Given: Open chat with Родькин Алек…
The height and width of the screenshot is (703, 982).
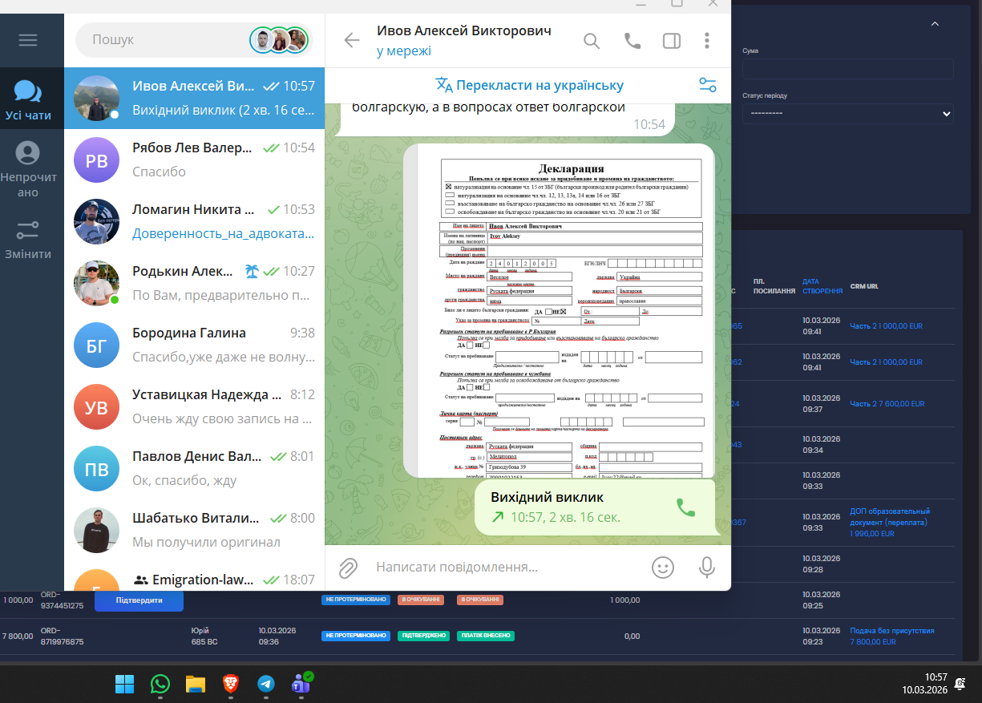Looking at the screenshot, I should coord(195,283).
